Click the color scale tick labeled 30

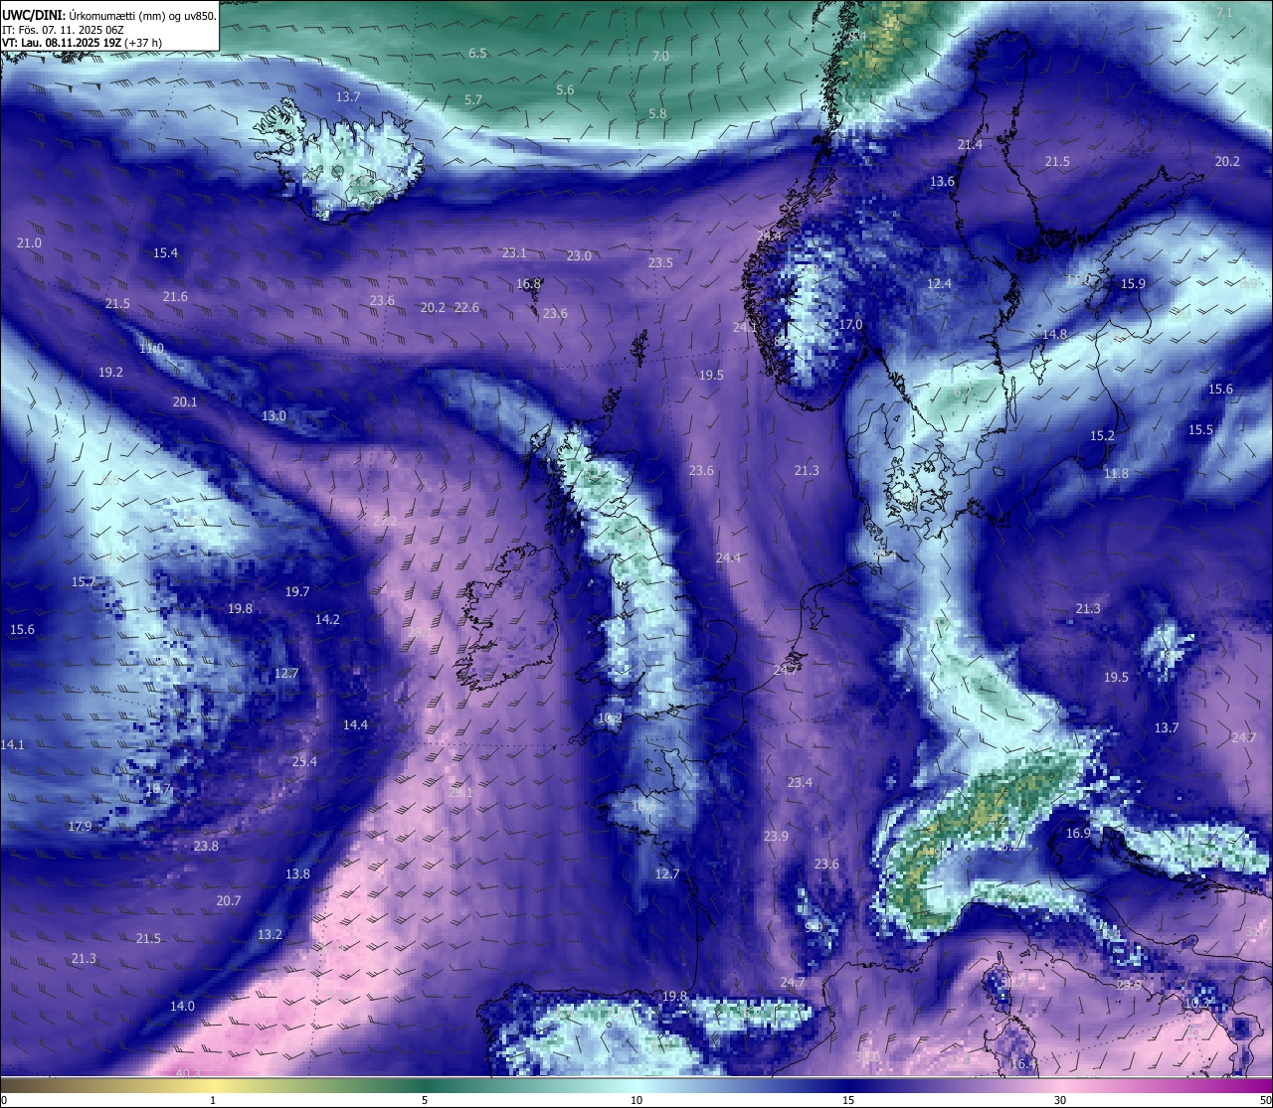pos(1060,1100)
